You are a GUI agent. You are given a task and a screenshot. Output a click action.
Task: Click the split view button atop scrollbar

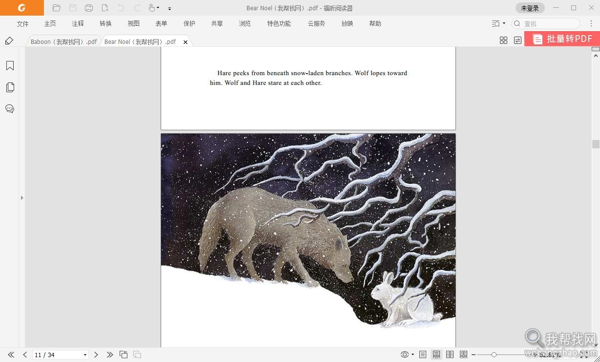coord(596,49)
